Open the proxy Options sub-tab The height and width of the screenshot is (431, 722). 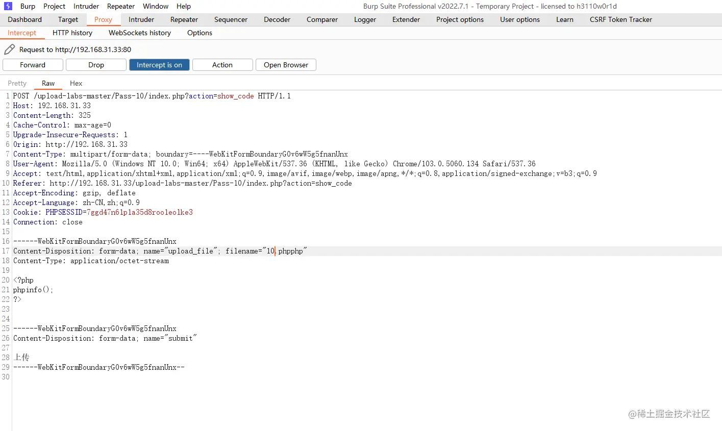(x=200, y=33)
